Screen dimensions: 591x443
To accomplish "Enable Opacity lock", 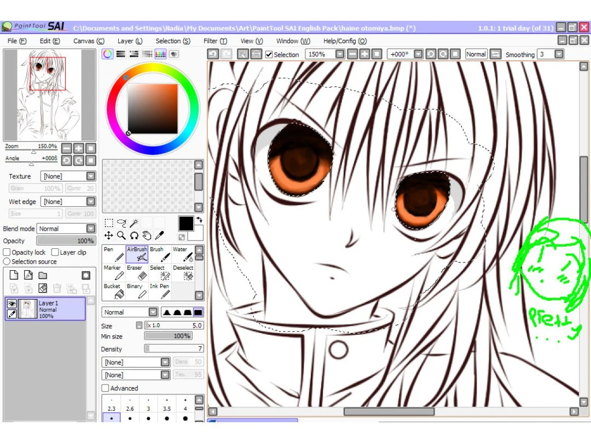I will tap(7, 252).
